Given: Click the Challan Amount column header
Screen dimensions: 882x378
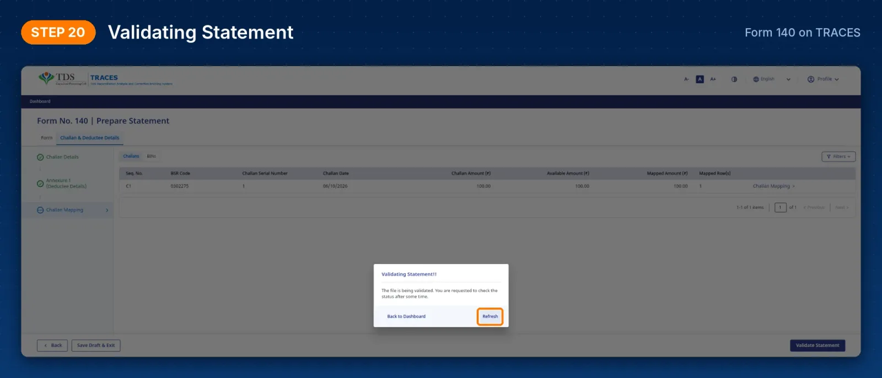Looking at the screenshot, I should pyautogui.click(x=471, y=173).
